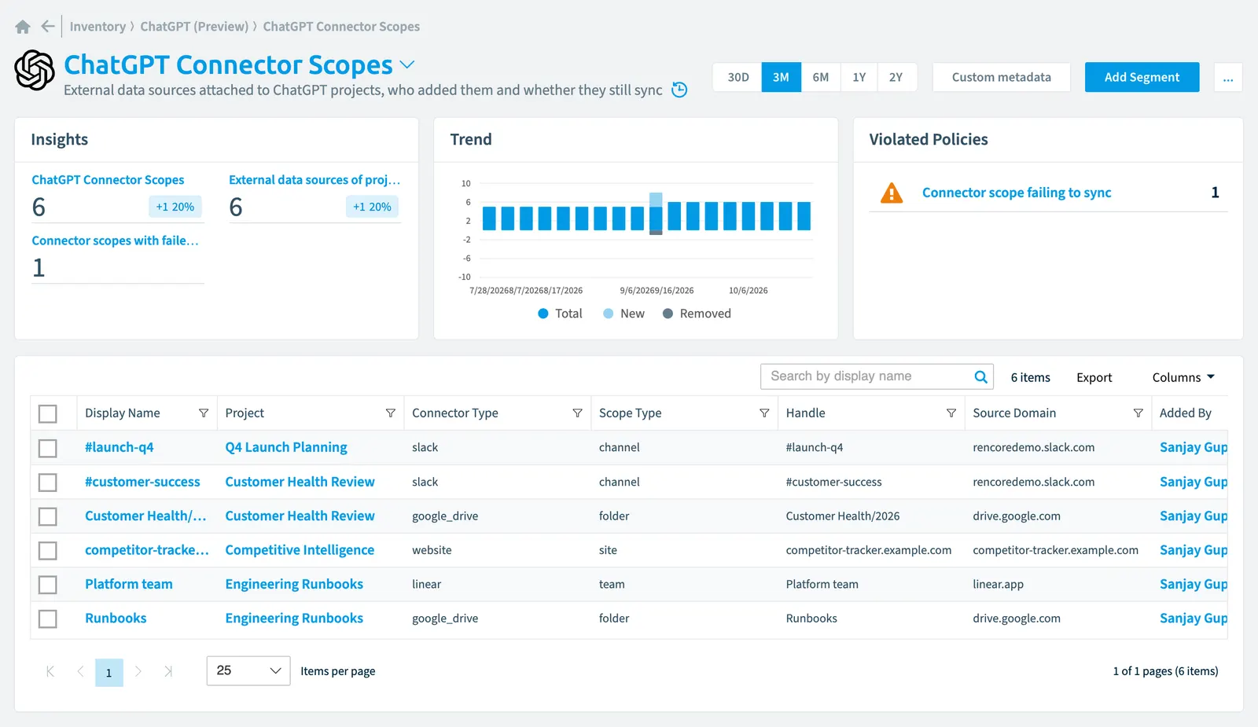Select the 3M time range tab
Viewport: 1258px width, 727px height.
click(781, 77)
